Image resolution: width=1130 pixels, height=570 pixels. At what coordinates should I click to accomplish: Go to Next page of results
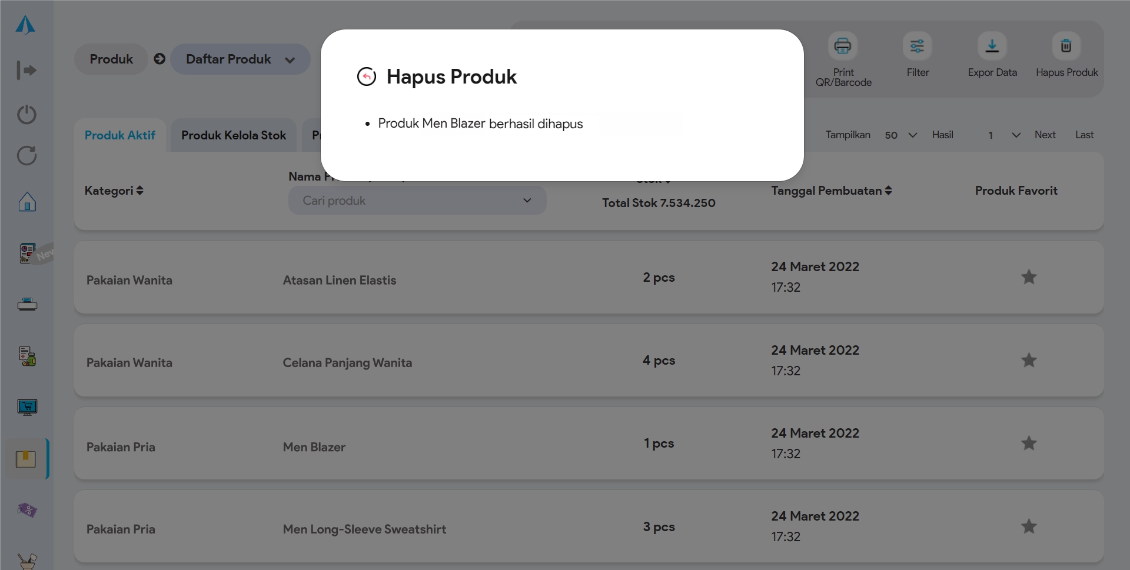pos(1045,135)
